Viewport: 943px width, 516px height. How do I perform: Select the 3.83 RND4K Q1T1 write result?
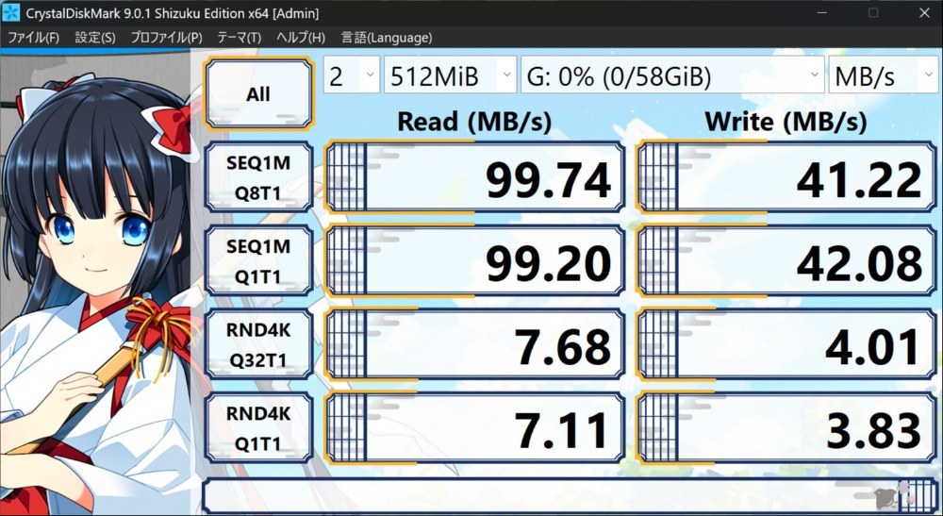pos(786,428)
